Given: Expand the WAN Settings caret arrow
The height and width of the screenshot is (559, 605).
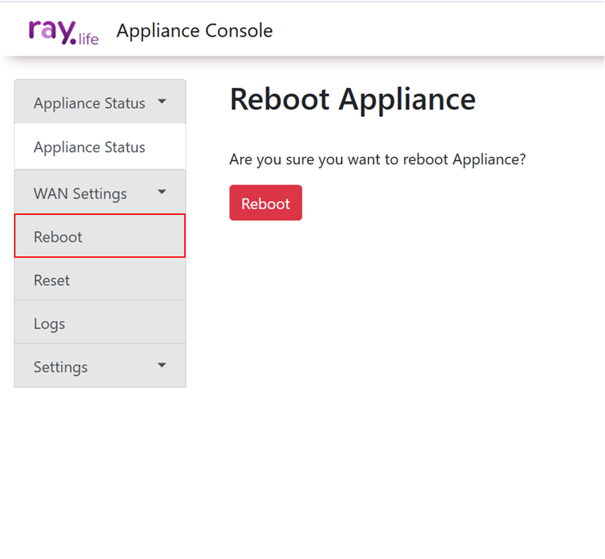Looking at the screenshot, I should pos(161,193).
